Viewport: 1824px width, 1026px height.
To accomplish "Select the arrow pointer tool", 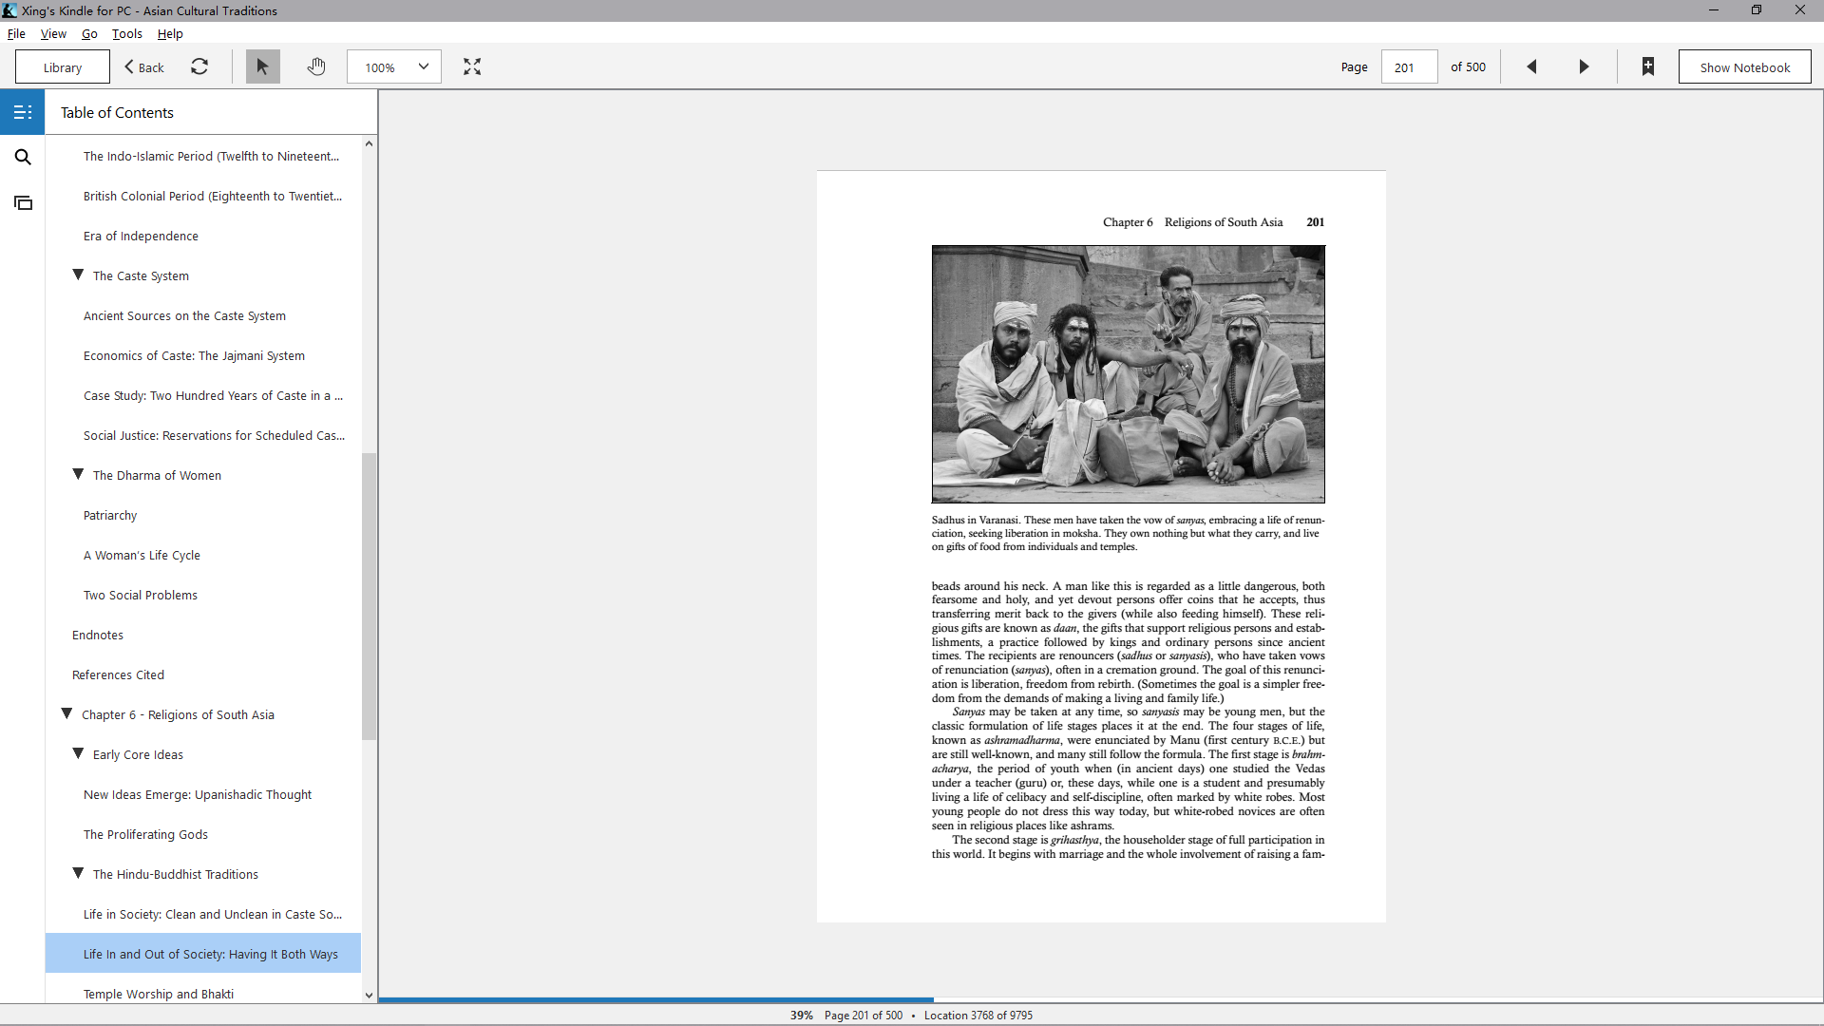I will point(263,66).
